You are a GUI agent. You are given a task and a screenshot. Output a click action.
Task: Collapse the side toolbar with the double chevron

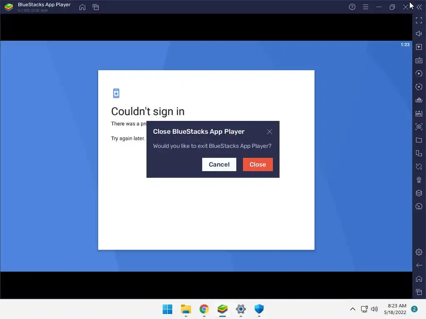419,7
